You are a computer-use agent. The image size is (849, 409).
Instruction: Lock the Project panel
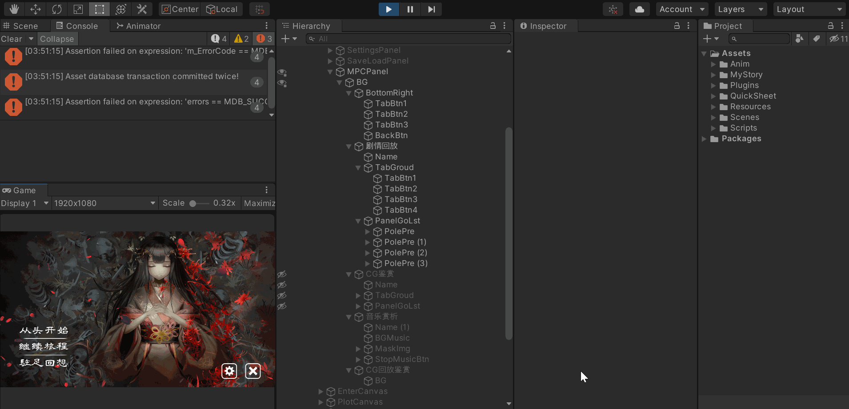tap(830, 26)
